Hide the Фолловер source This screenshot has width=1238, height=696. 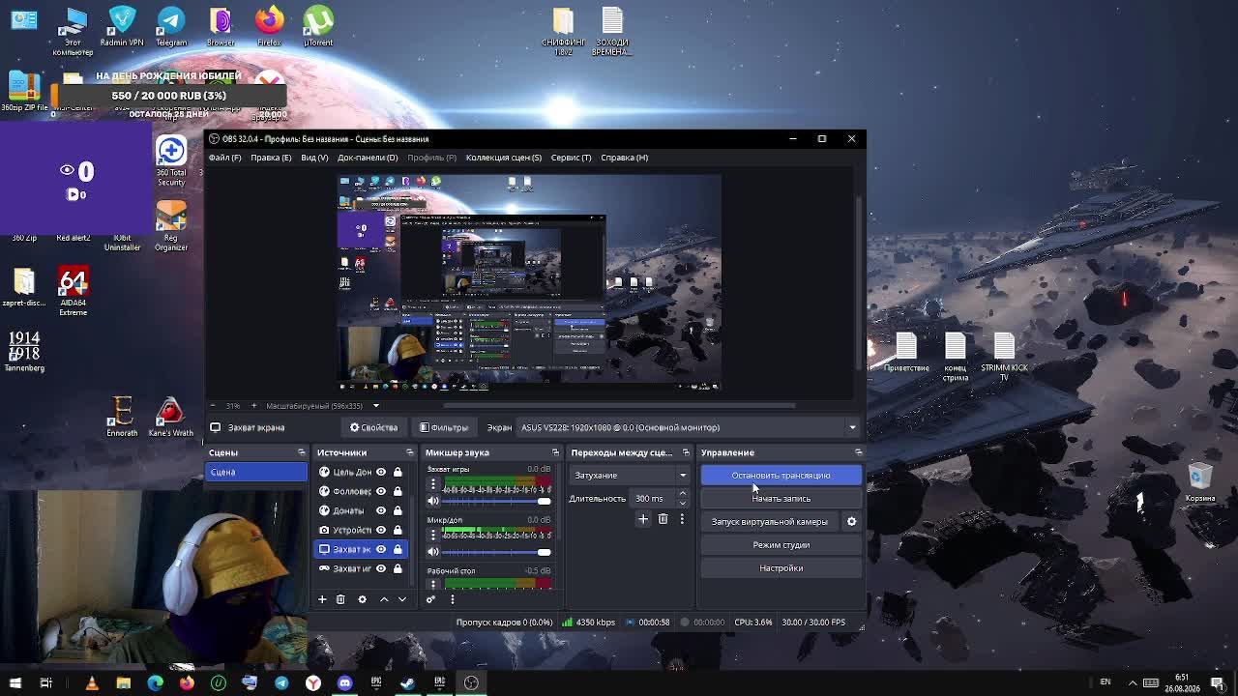click(x=381, y=491)
